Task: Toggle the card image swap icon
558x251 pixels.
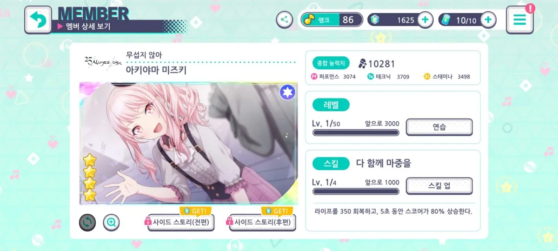Action: click(87, 222)
